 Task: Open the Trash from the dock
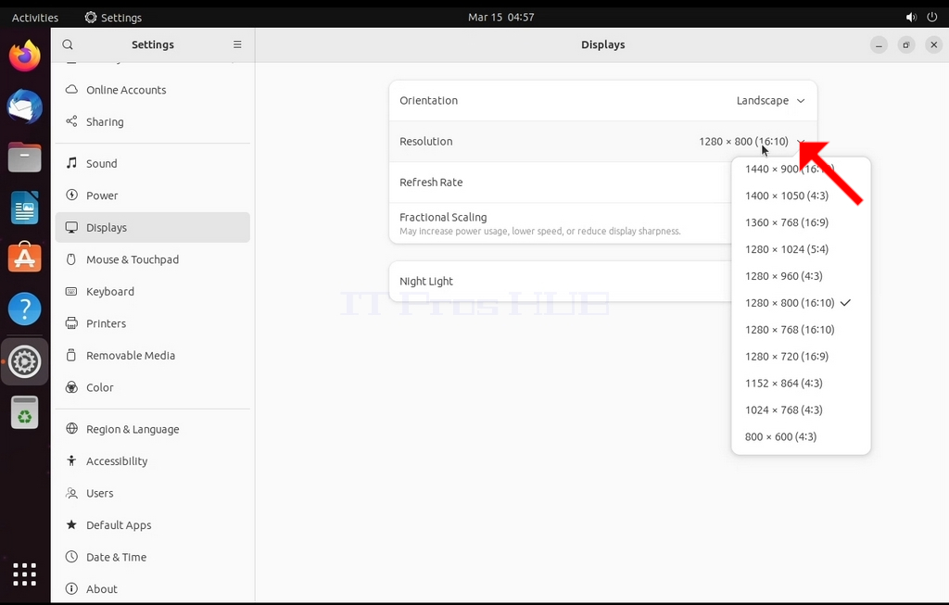click(25, 412)
